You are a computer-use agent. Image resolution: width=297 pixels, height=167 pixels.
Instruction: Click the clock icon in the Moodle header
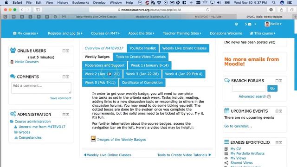tap(236, 24)
